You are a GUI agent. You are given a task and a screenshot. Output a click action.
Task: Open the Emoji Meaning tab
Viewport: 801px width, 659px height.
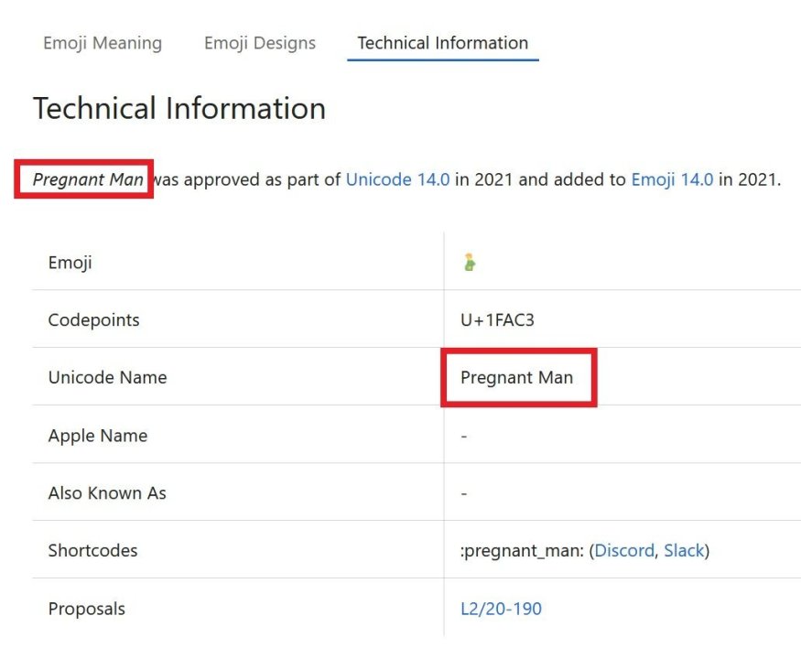[x=103, y=43]
